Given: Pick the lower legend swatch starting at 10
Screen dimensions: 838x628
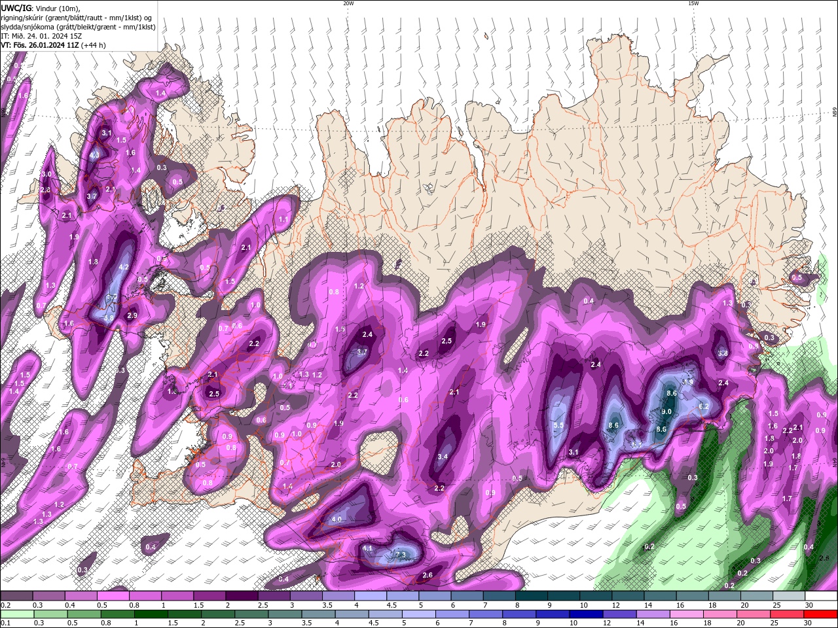Looking at the screenshot, I should pyautogui.click(x=587, y=614).
